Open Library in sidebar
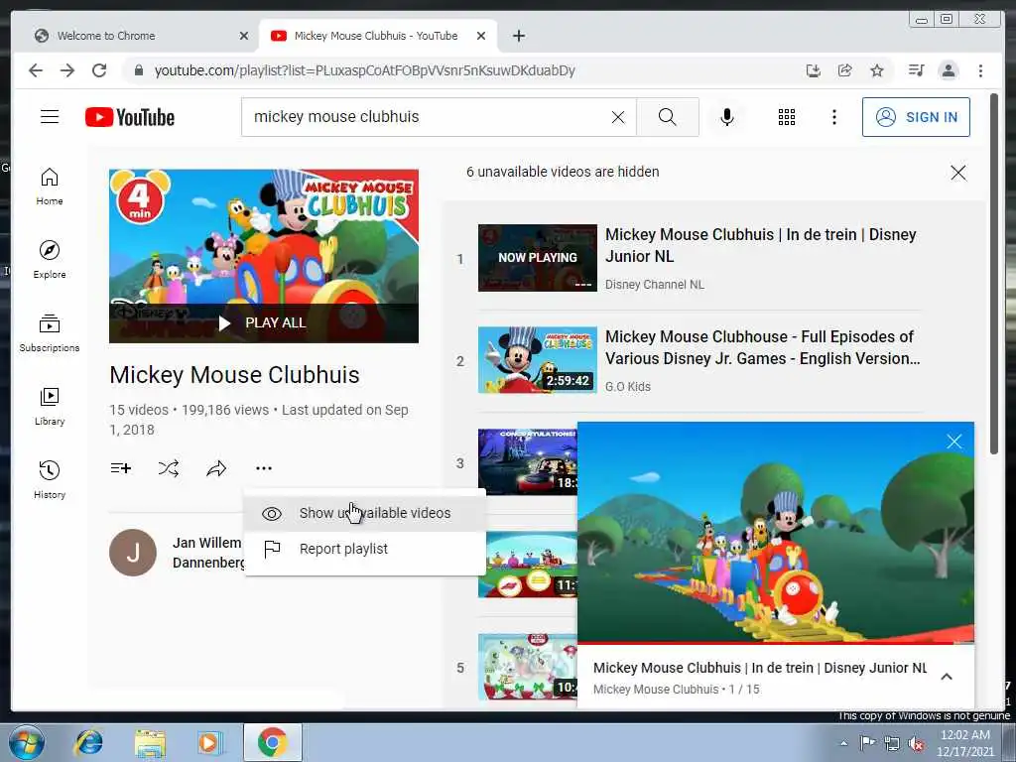Image resolution: width=1016 pixels, height=762 pixels. click(x=50, y=406)
